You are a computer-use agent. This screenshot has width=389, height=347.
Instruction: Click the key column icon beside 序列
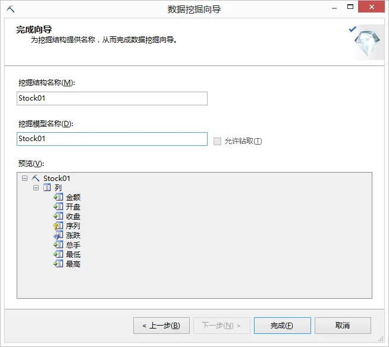[58, 226]
